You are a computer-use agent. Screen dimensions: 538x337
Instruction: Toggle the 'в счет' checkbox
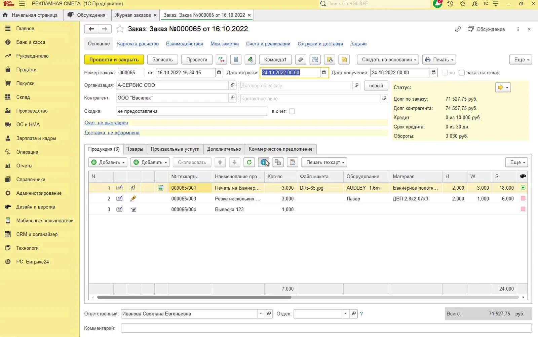pos(292,111)
